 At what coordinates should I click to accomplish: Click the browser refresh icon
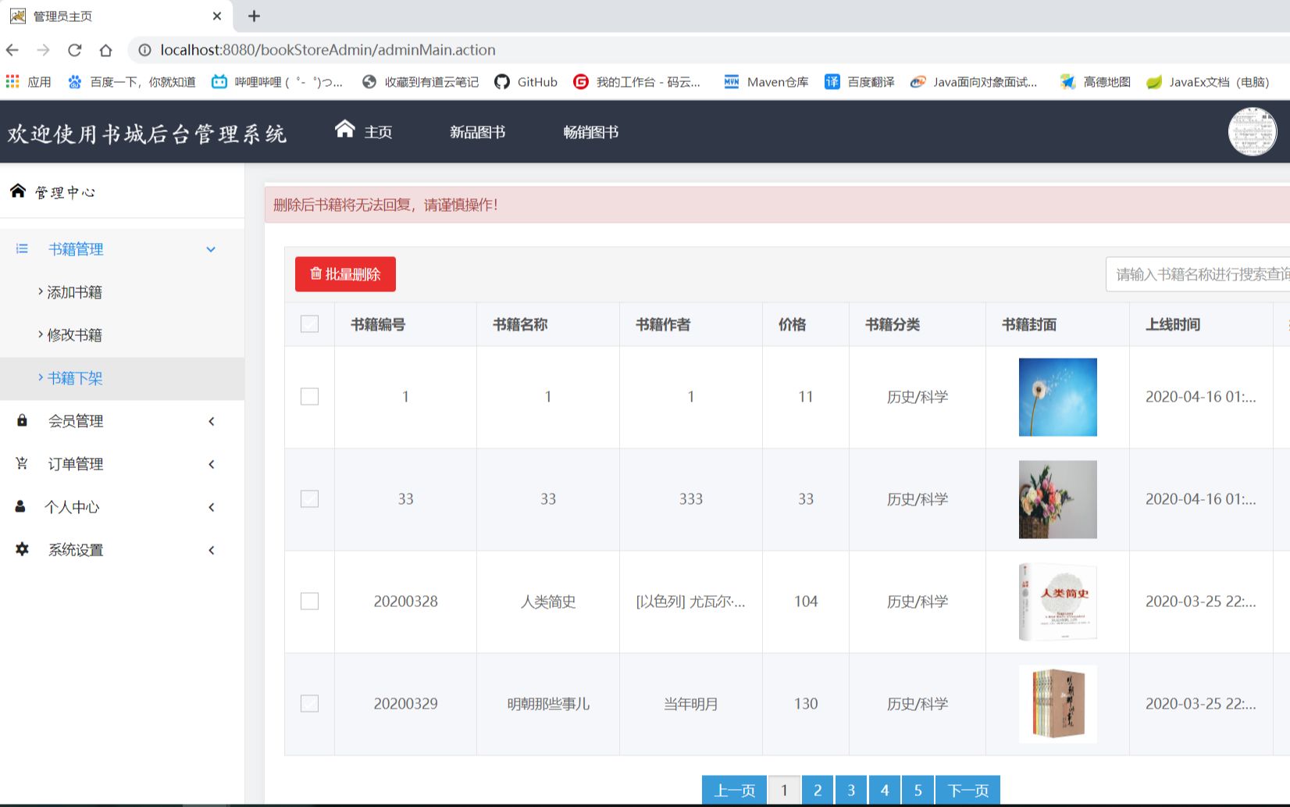[74, 49]
